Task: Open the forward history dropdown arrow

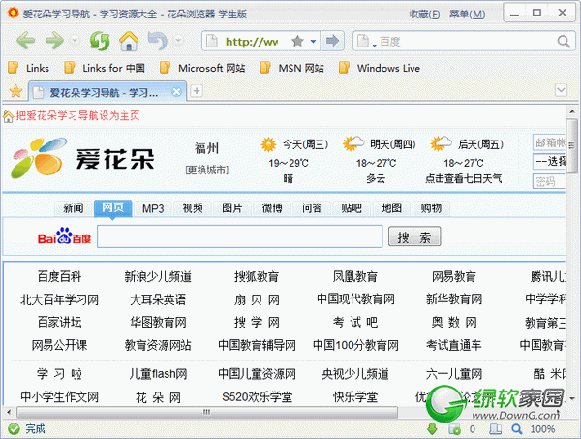Action: coord(75,40)
